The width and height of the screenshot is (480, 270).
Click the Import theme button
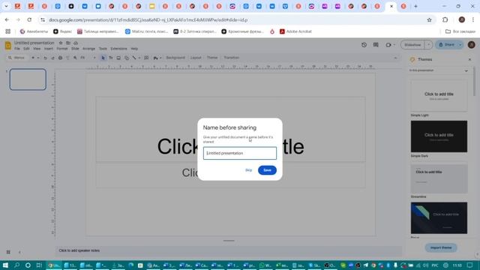tap(441, 247)
